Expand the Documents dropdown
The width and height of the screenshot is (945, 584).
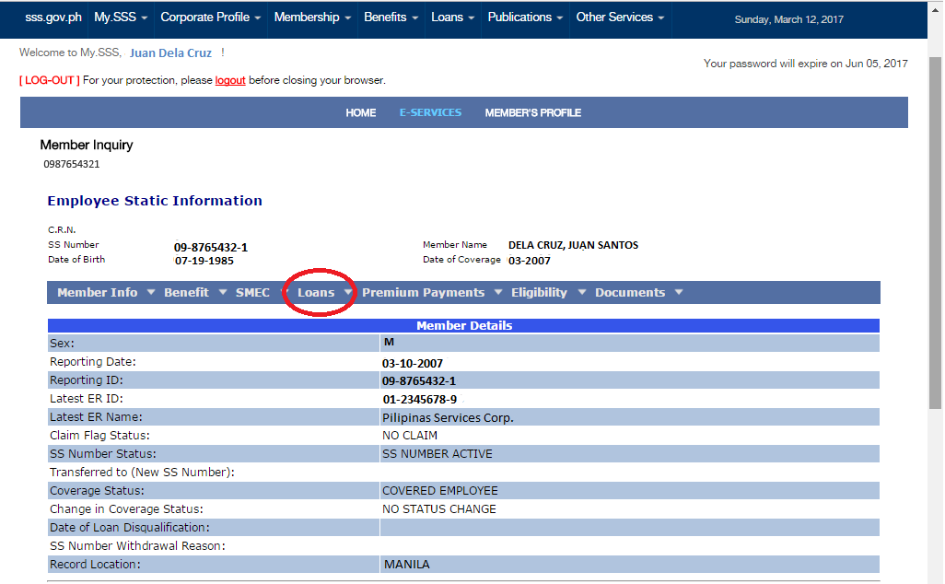pos(632,292)
